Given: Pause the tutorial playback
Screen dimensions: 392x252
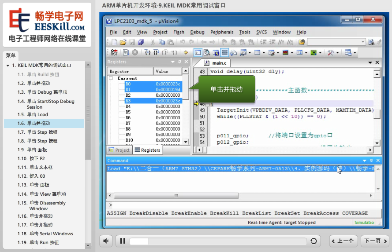Looking at the screenshot, I should (x=123, y=241).
